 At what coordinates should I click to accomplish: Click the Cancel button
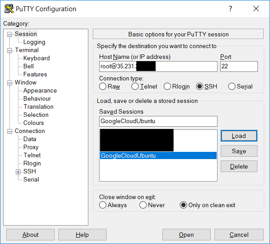pos(239,235)
